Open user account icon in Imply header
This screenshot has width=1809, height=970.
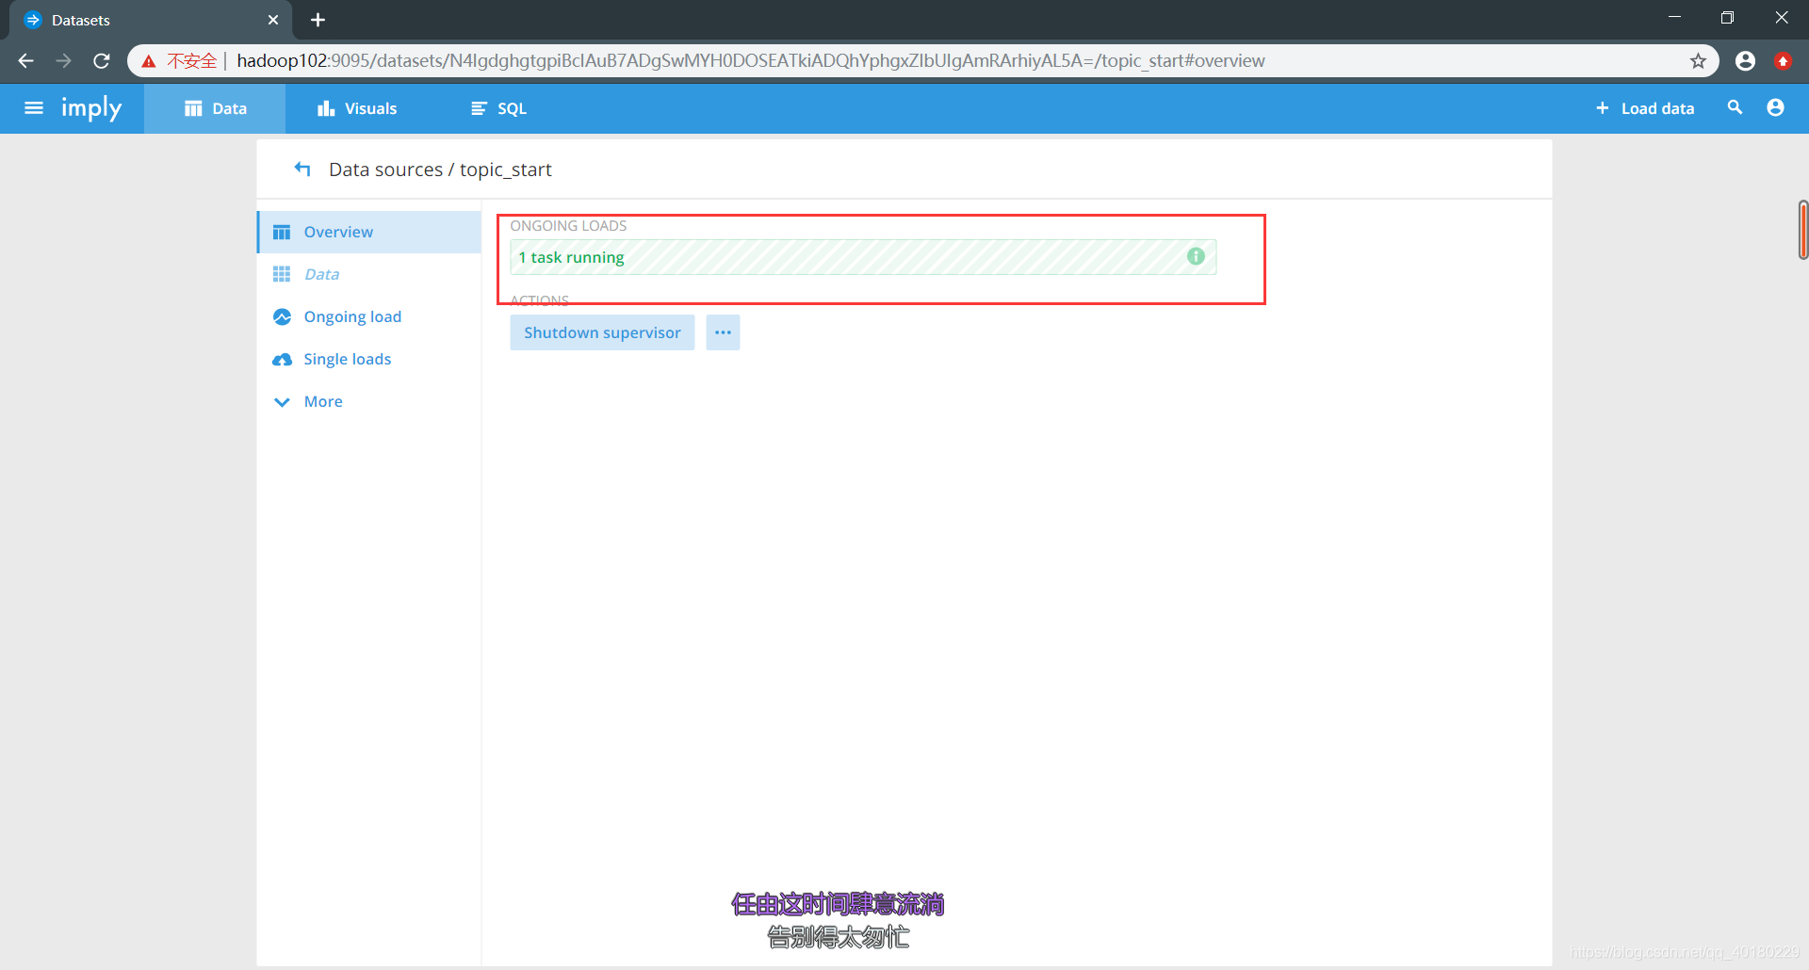coord(1775,107)
